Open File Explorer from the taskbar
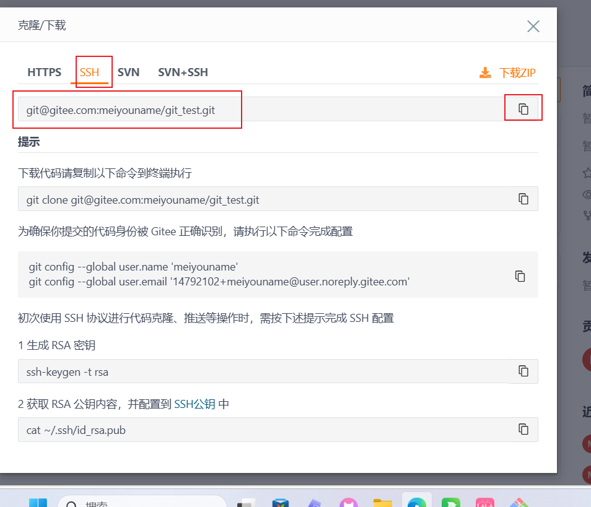Viewport: 591px width, 507px height. pos(383,503)
